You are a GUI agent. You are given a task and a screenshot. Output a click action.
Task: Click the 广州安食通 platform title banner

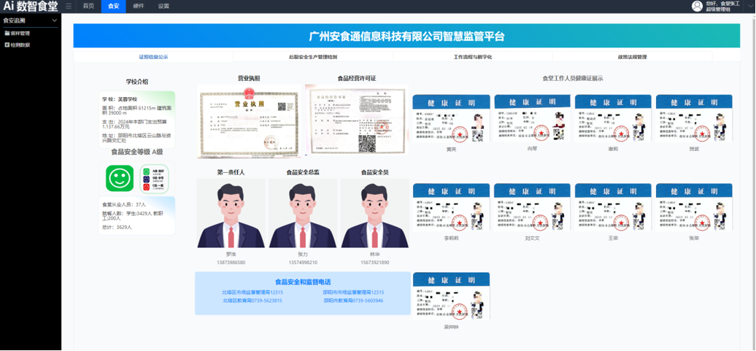[x=406, y=36]
